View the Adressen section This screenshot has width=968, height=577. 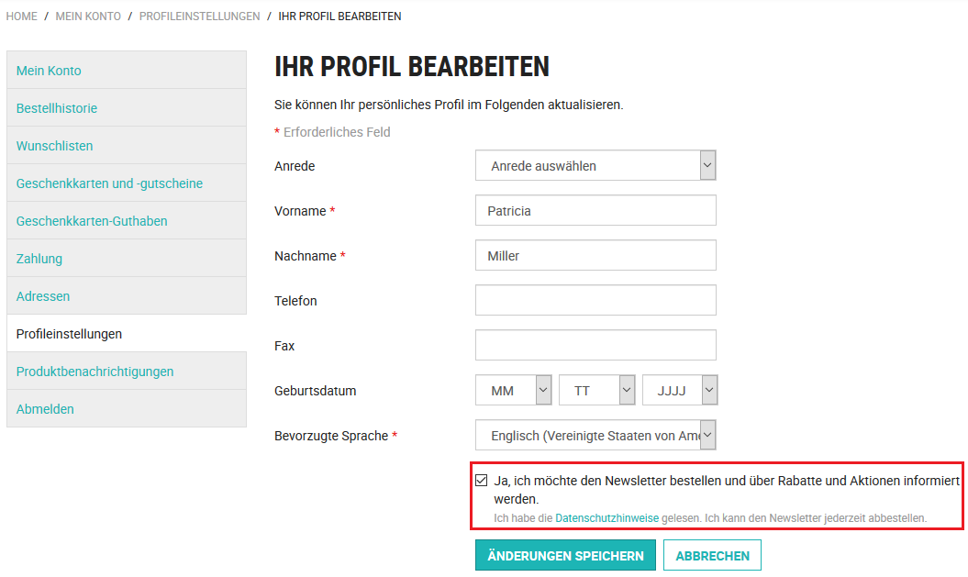(40, 295)
